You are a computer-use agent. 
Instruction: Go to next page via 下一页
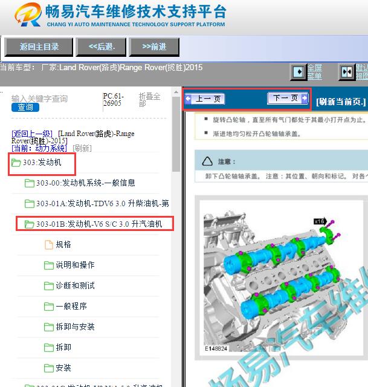pos(288,98)
